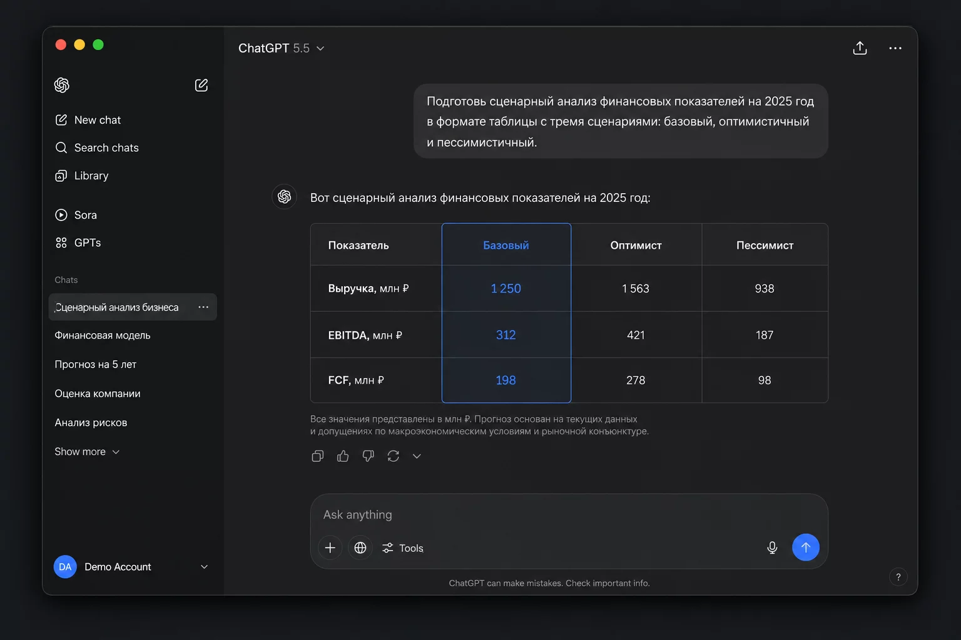Select the optimistic revenue value 1 563
Screen dimensions: 961x640
(x=636, y=289)
